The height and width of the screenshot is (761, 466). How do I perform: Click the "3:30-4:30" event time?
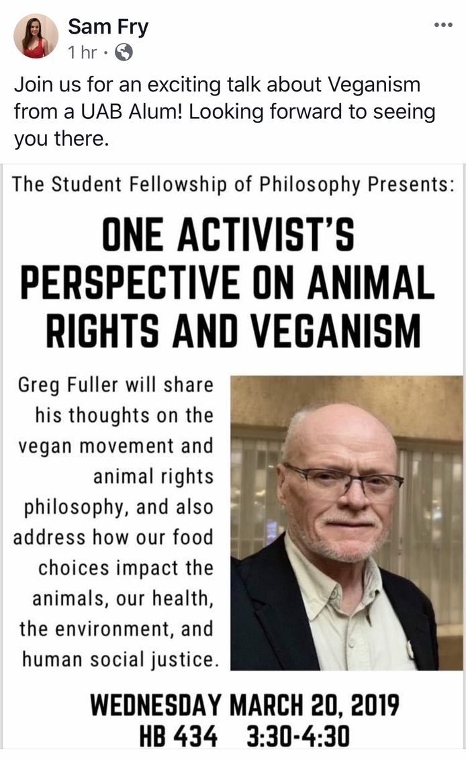point(298,737)
